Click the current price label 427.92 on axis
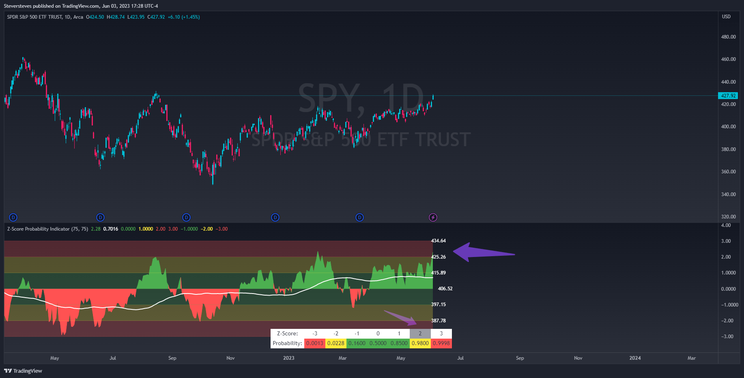This screenshot has height=378, width=744. click(x=728, y=96)
